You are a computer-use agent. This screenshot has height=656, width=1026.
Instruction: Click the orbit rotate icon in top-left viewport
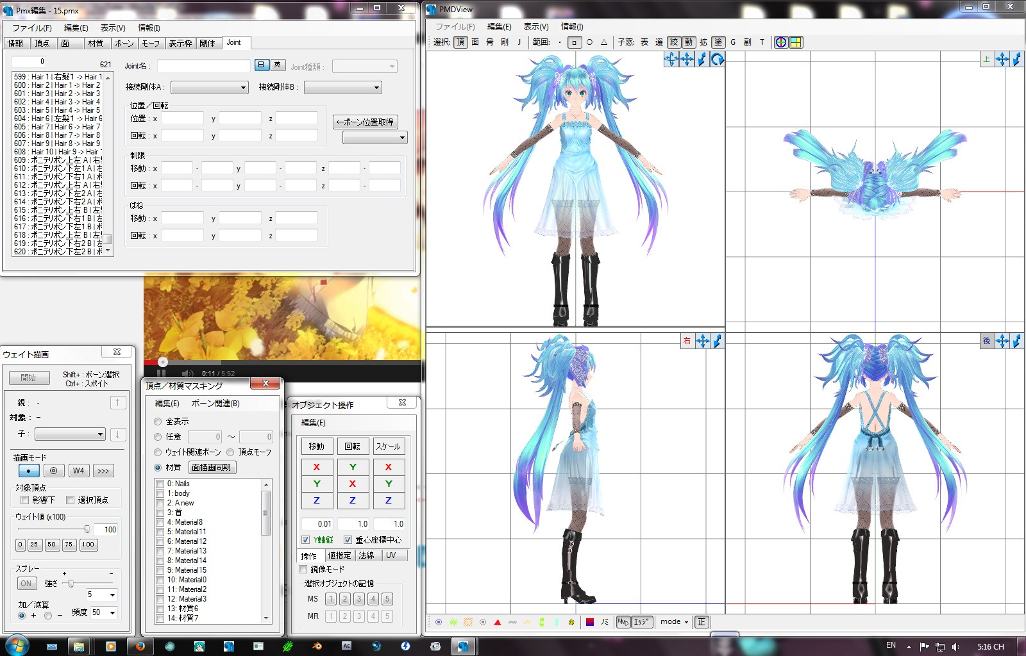[671, 60]
